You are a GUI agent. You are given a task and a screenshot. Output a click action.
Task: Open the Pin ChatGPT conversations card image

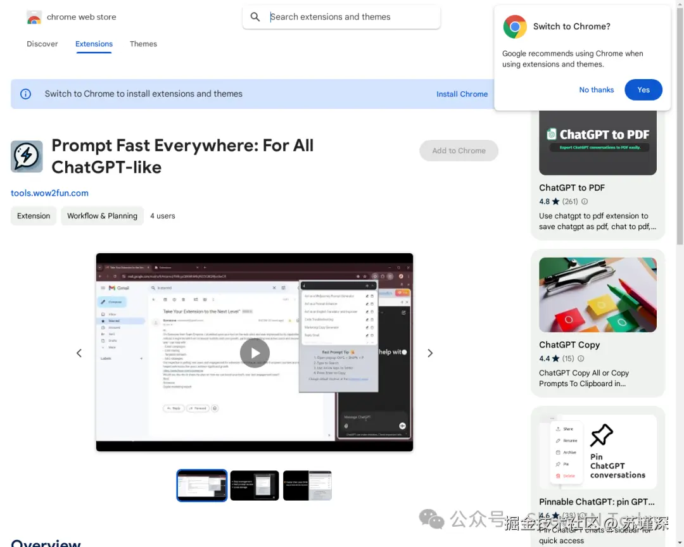pos(598,452)
